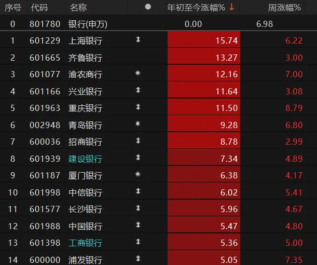Click the up-down marker in 兴业银行 row
The image size is (317, 265).
(138, 90)
